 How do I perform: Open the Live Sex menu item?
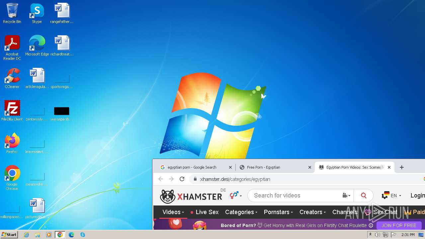[x=205, y=212]
